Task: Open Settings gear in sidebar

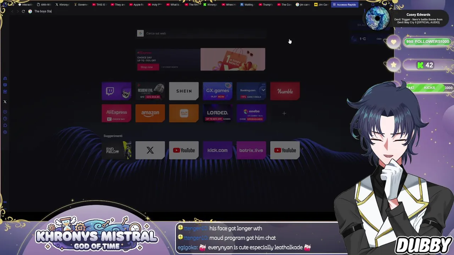Action: [5, 132]
